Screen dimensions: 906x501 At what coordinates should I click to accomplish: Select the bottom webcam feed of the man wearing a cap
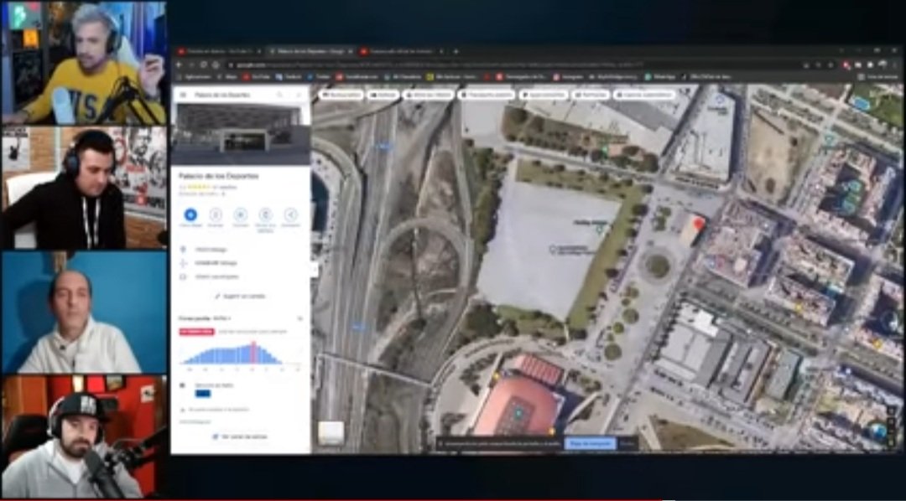point(85,437)
